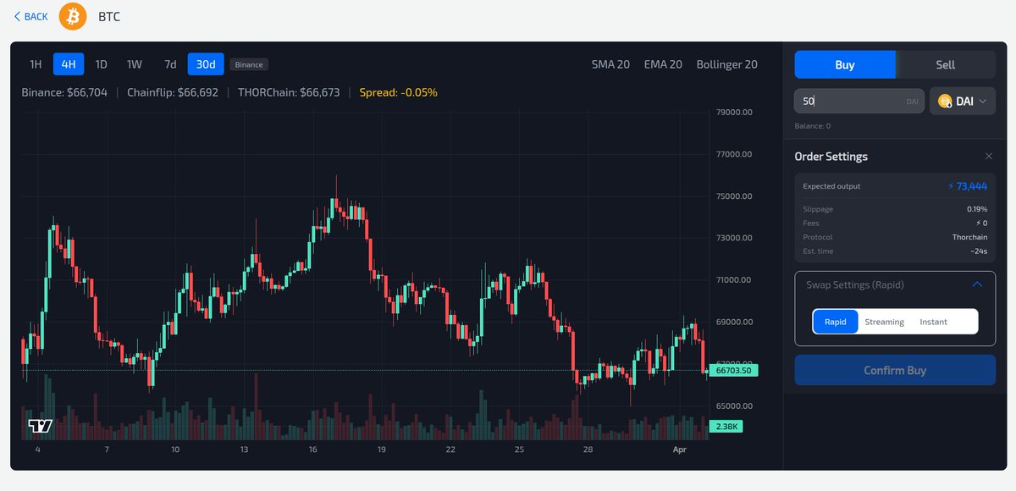The image size is (1016, 491).
Task: Switch chart interval to 1D
Action: [x=101, y=64]
